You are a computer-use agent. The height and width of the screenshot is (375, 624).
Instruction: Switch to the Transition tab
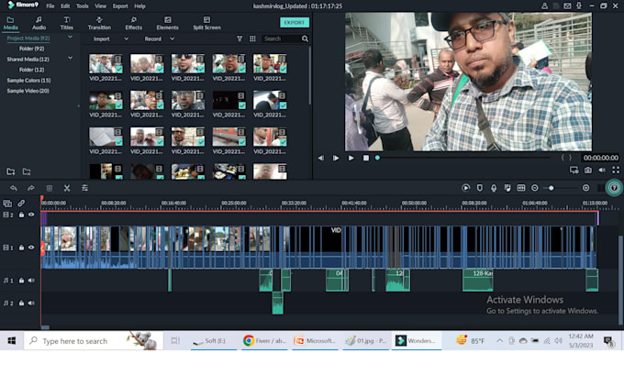point(99,23)
